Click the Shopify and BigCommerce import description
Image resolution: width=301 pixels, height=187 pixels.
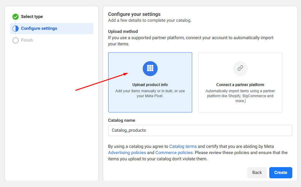pos(240,96)
